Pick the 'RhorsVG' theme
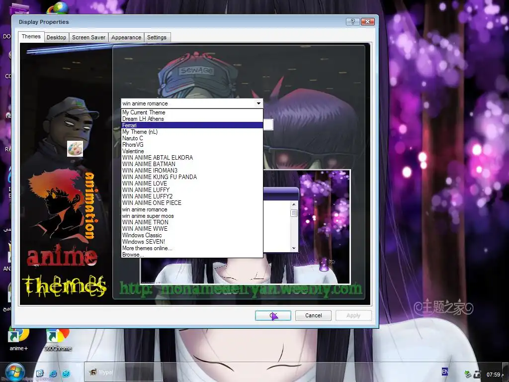This screenshot has width=509, height=382. (x=192, y=145)
